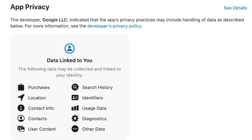Screen dimensions: 252x140
Task: Click the Data Linked to You heading
Action: click(x=70, y=60)
